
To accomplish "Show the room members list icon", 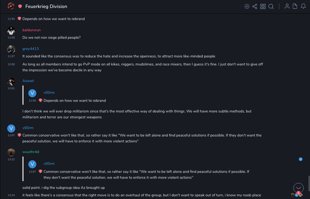I will (287, 6).
